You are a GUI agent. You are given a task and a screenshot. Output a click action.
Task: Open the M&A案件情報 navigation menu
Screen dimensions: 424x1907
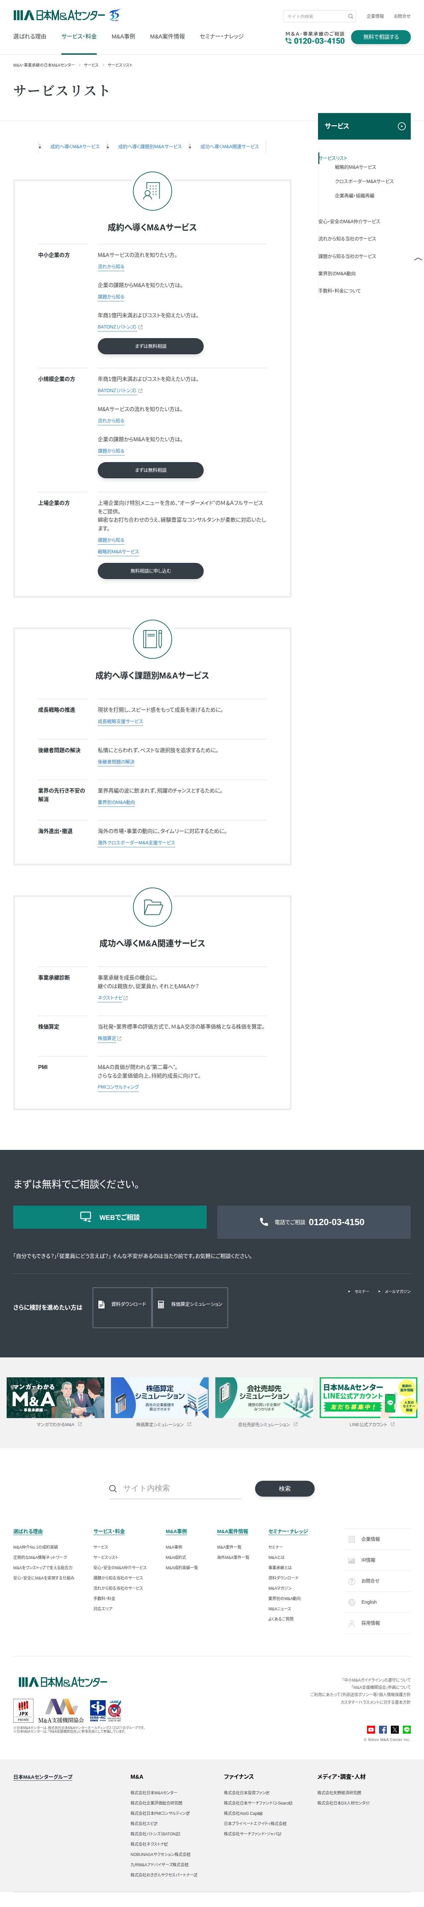[x=167, y=36]
